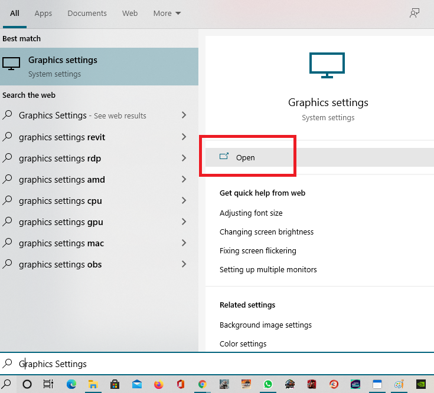Open Microsoft Store from the taskbar
The width and height of the screenshot is (434, 393).
coord(115,384)
